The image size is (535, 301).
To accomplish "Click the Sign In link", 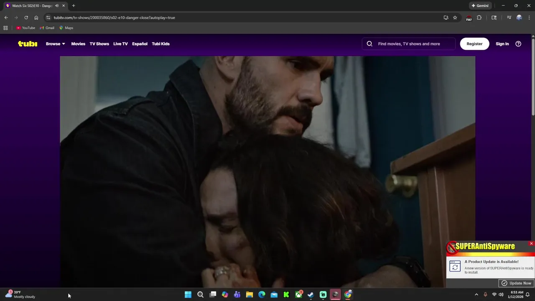I will point(502,44).
